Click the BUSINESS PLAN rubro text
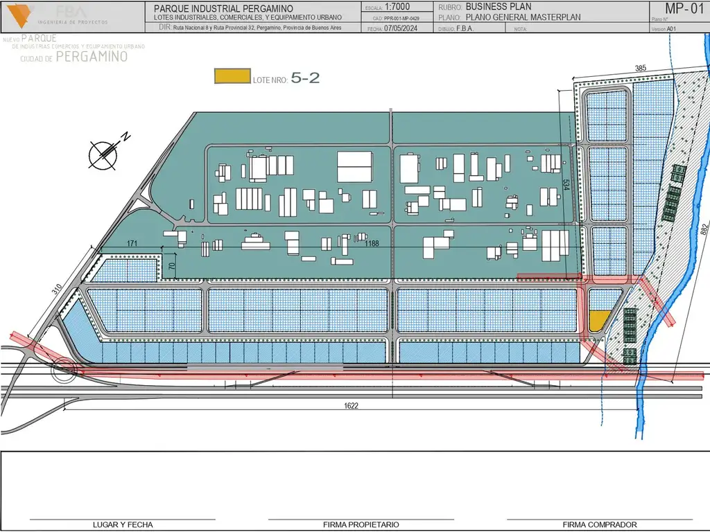The height and width of the screenshot is (532, 710). 499,6
